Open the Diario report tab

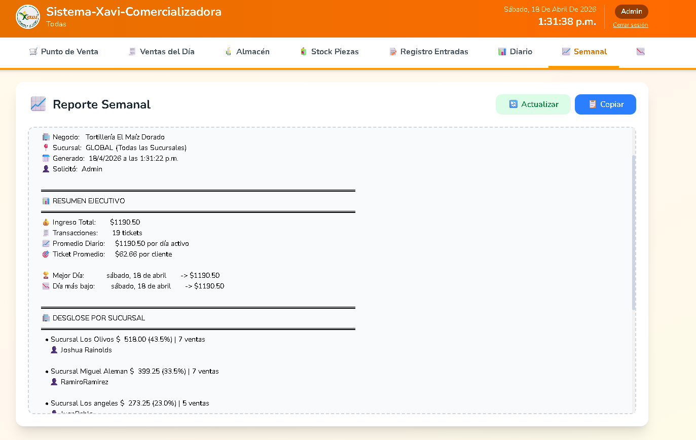click(521, 52)
